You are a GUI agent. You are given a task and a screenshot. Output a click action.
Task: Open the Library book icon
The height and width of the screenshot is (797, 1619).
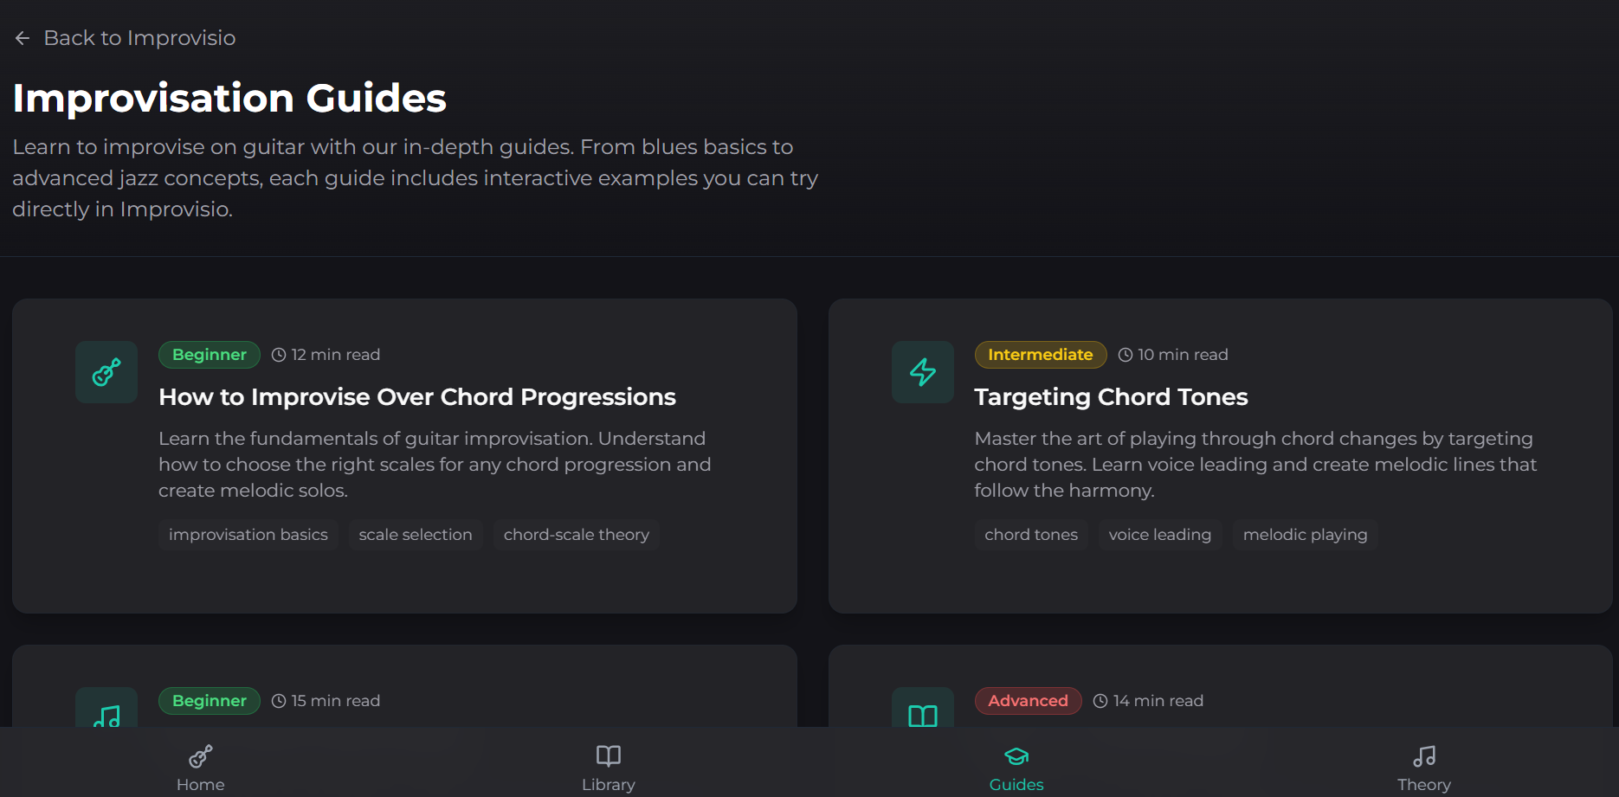(x=608, y=756)
